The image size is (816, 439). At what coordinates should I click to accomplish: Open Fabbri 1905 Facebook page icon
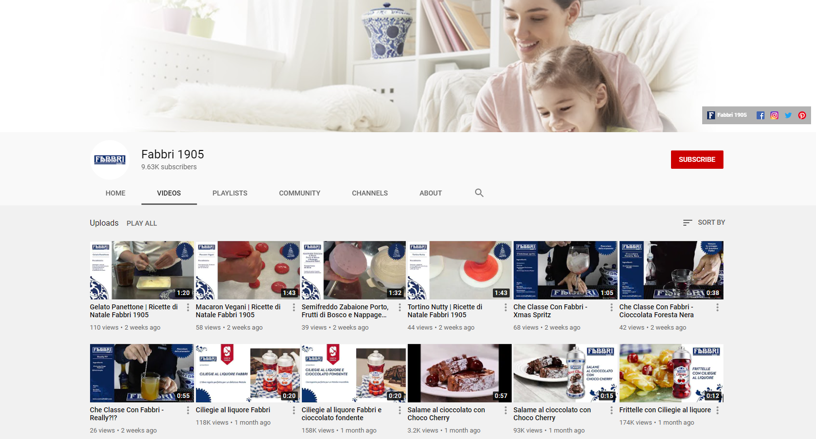[761, 115]
